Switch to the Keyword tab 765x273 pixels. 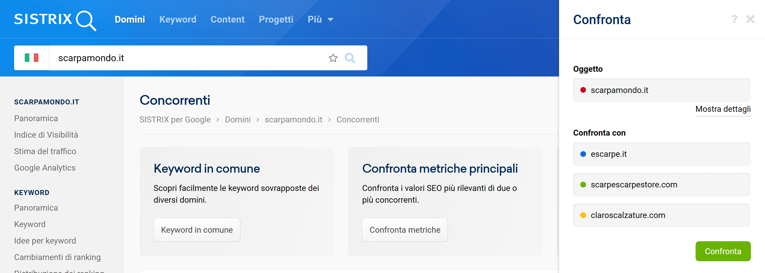tap(178, 19)
